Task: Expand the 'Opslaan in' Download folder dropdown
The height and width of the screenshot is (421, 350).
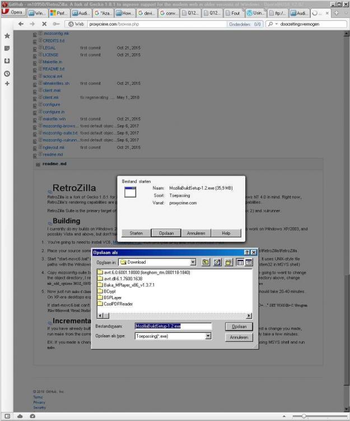Action: pyautogui.click(x=193, y=262)
